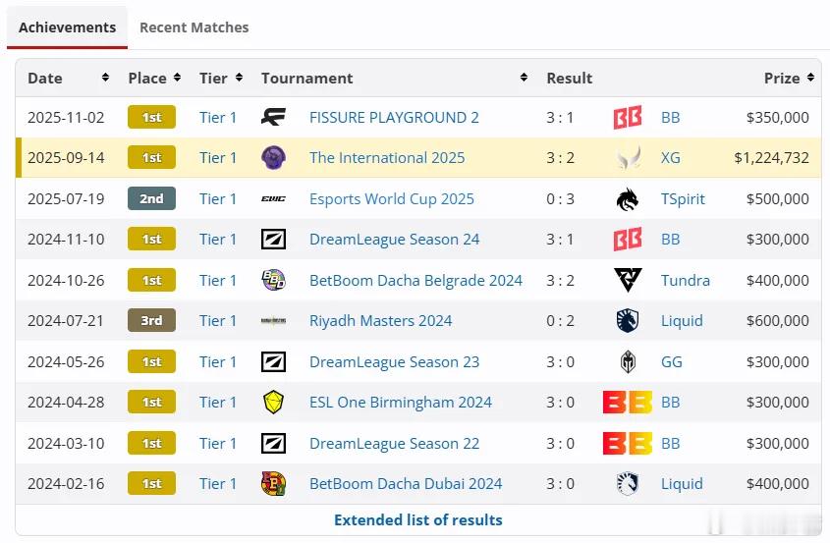Click the Gaimin Gladiators helmet logo

click(628, 362)
